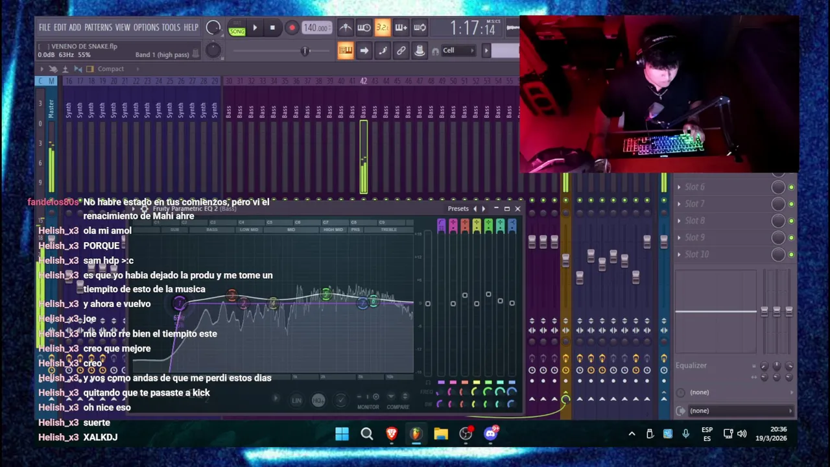Select EQ band 1 purple node
The width and height of the screenshot is (830, 467).
point(180,304)
